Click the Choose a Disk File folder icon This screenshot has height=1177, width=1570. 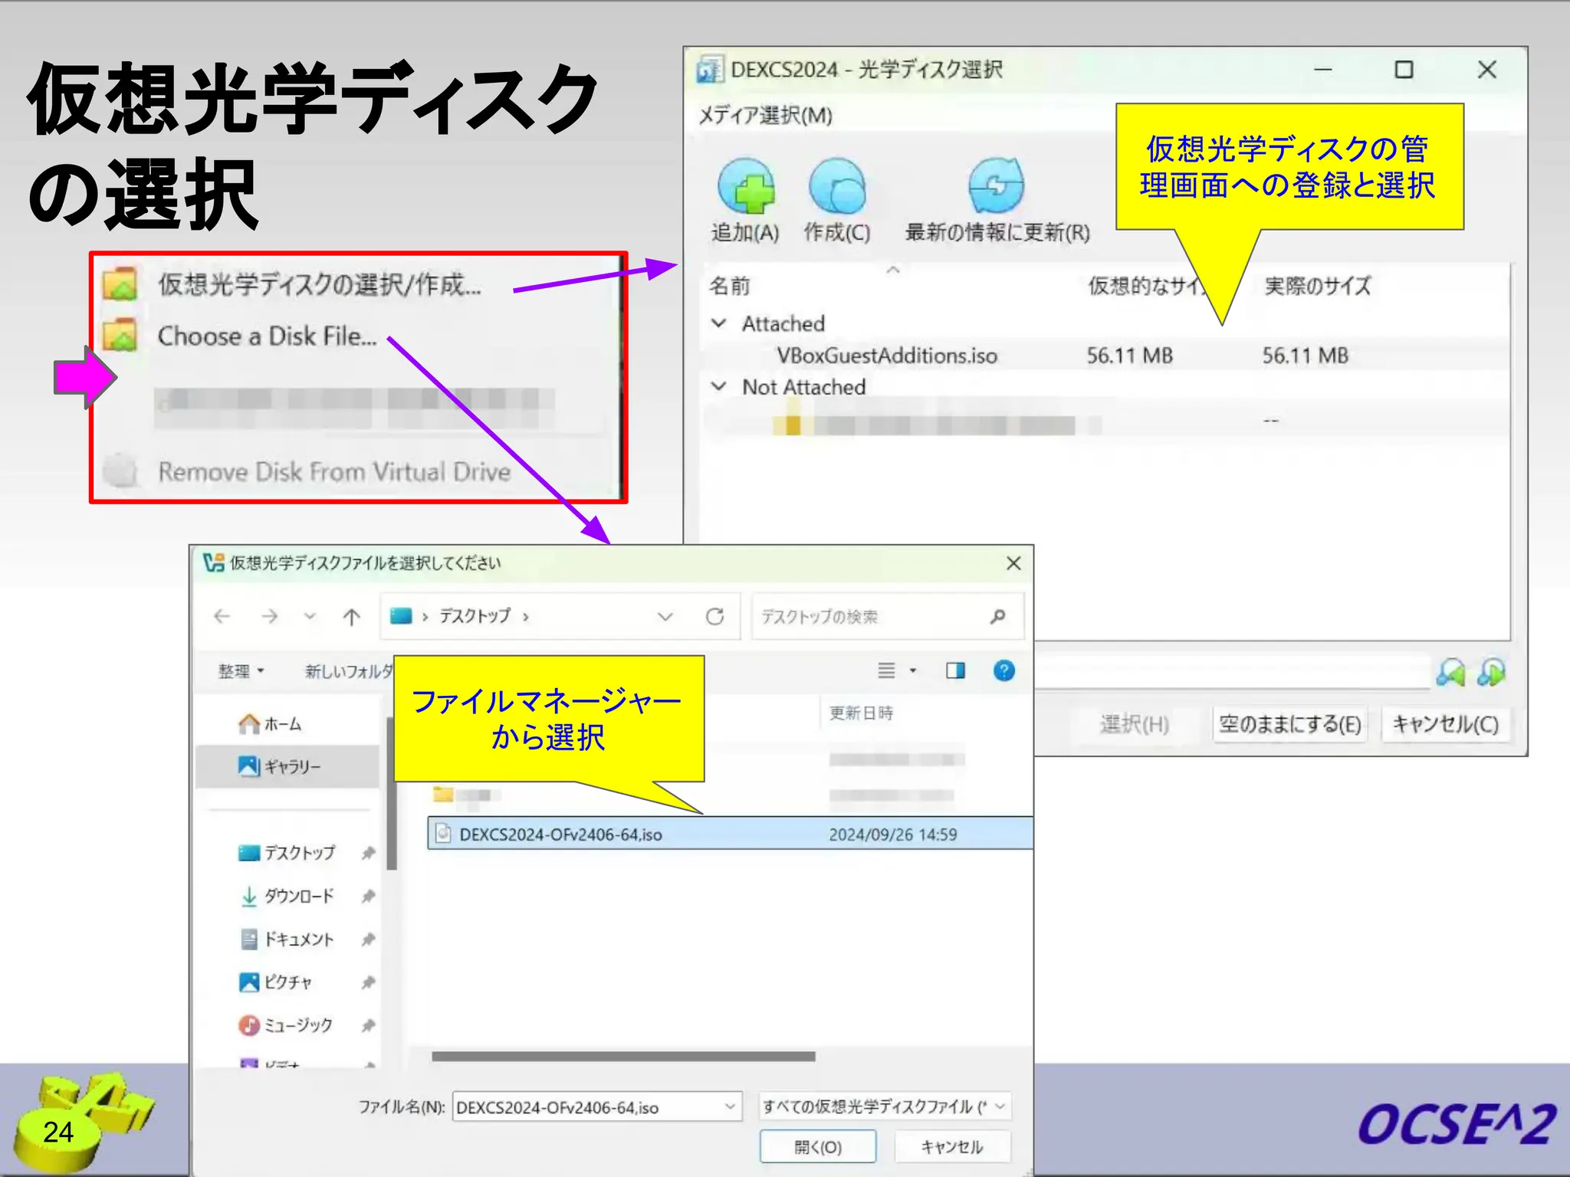(x=120, y=336)
